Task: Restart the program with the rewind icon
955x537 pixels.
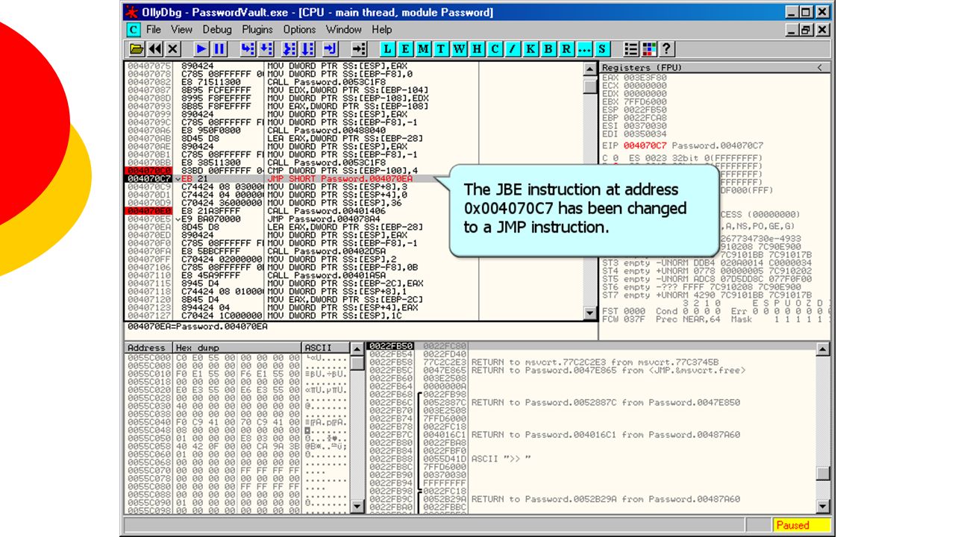Action: [155, 49]
